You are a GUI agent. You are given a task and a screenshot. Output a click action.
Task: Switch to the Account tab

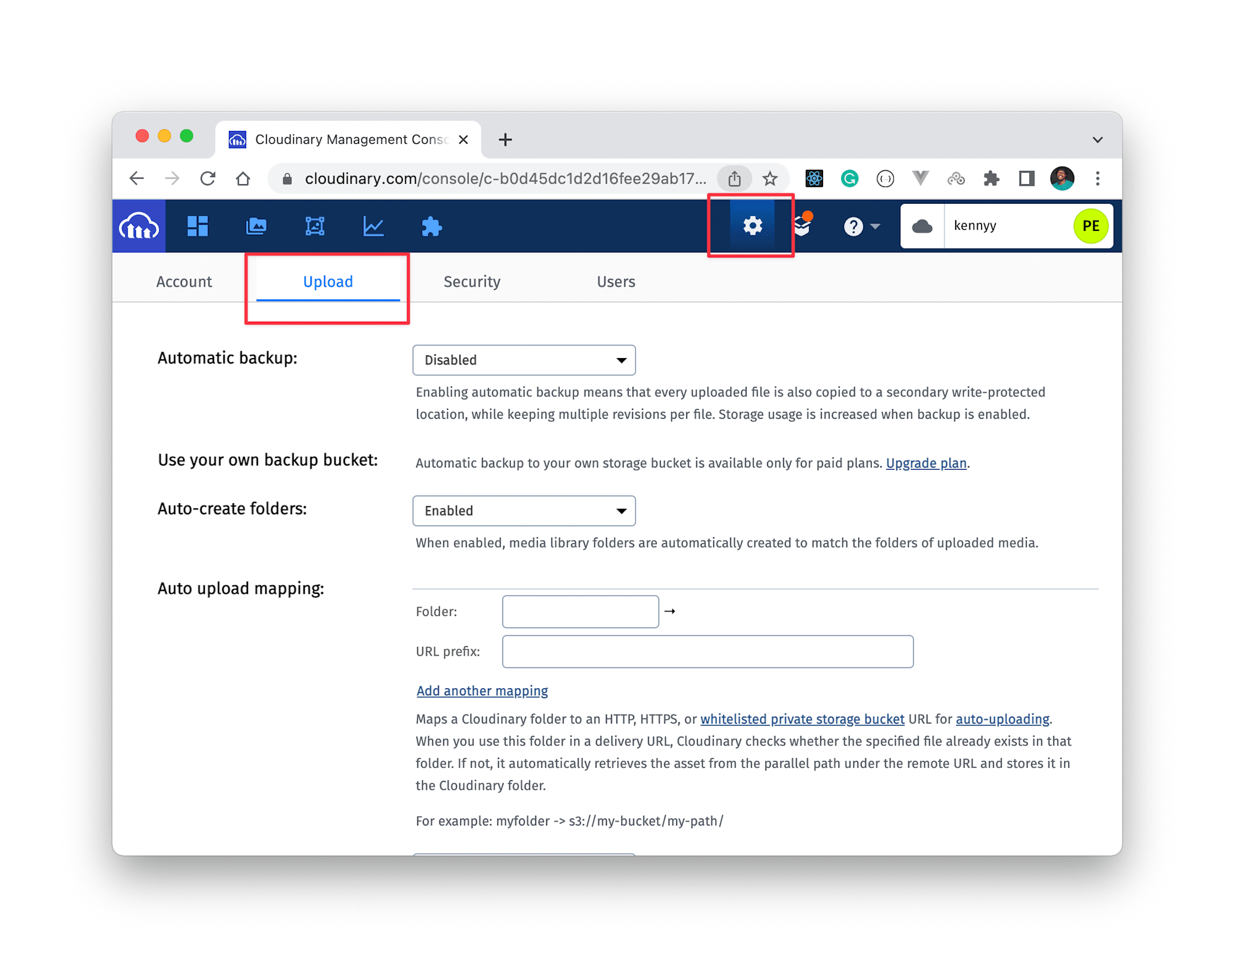click(184, 282)
